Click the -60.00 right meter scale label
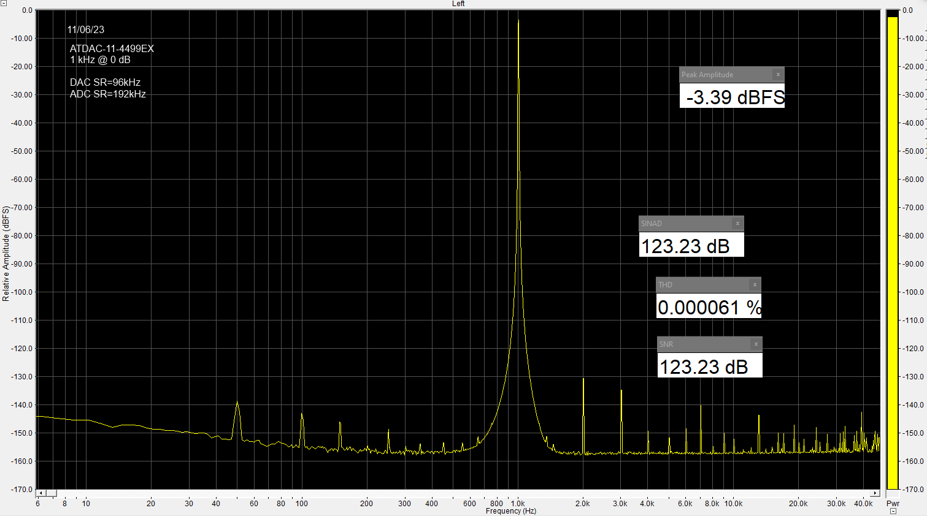927x516 pixels. [913, 180]
